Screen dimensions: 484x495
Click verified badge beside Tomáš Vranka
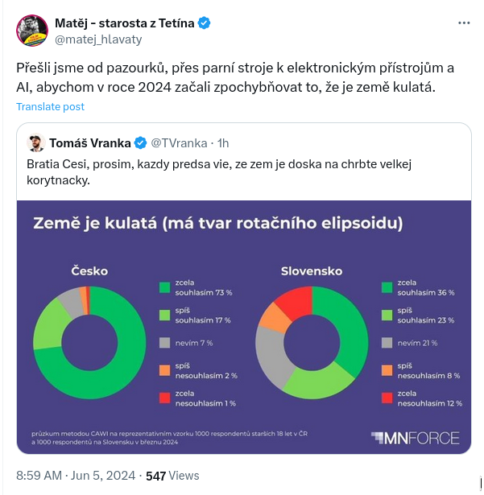click(140, 143)
